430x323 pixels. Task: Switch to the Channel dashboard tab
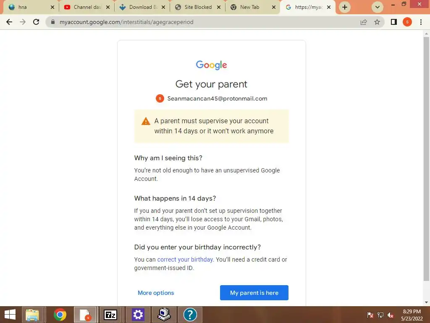[x=87, y=7]
